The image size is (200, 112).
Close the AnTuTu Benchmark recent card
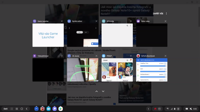[165, 56]
